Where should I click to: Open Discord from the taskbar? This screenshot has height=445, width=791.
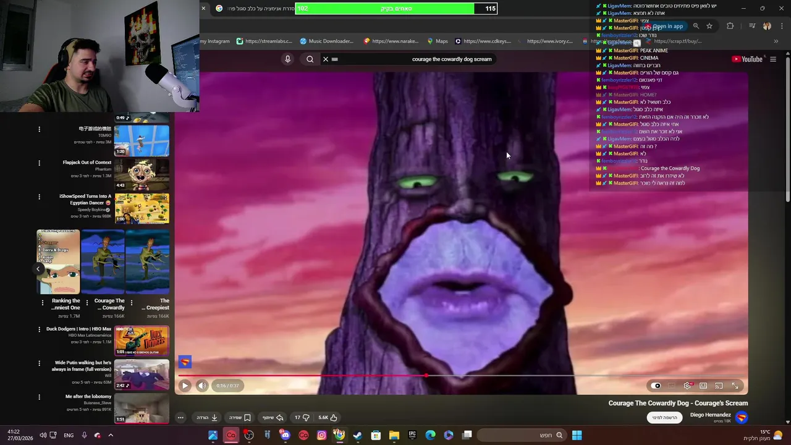[285, 435]
